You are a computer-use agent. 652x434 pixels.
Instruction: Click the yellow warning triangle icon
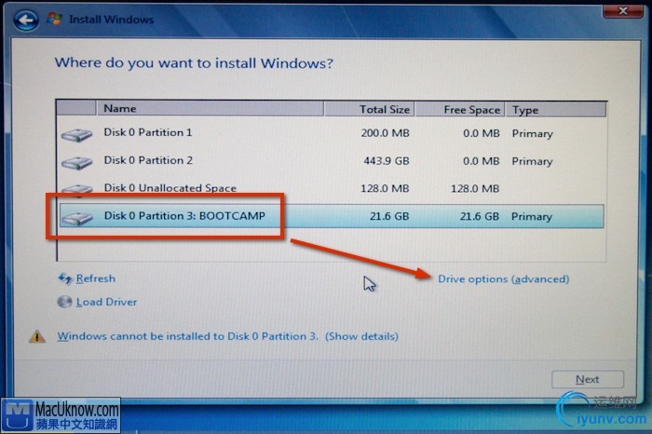click(x=37, y=336)
